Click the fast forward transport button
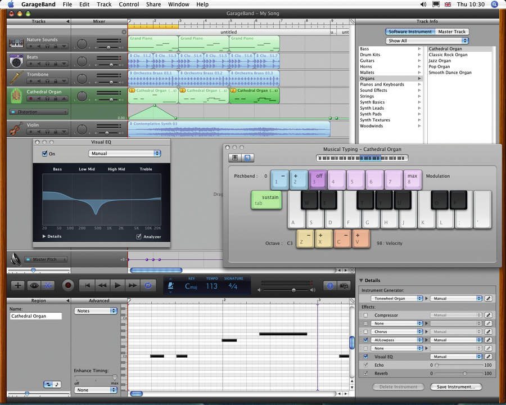 (x=133, y=286)
